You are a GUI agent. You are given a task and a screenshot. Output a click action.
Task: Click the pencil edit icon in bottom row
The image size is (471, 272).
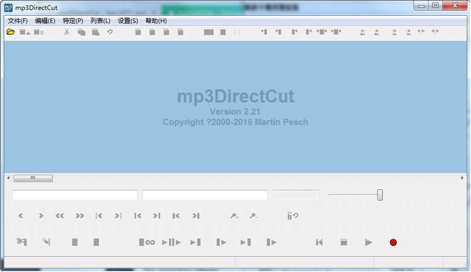[x=46, y=242]
